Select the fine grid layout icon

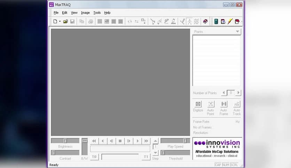coord(100,22)
